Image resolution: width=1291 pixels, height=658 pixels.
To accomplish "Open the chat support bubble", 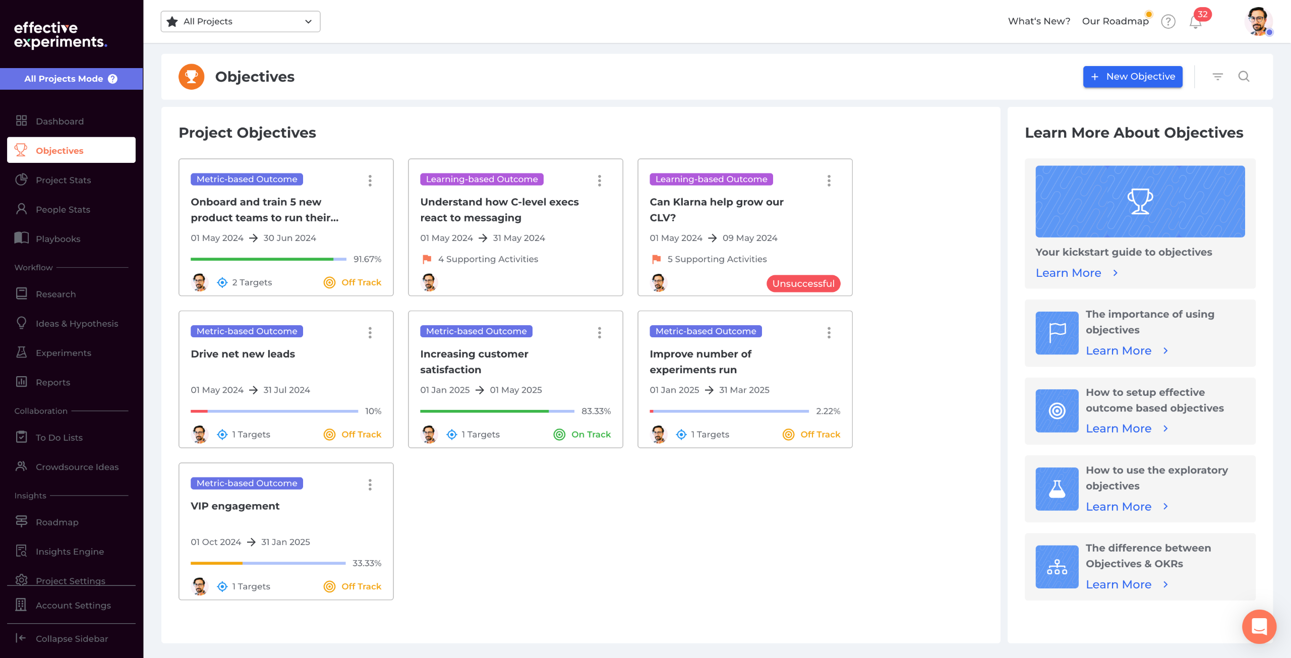I will [1259, 626].
